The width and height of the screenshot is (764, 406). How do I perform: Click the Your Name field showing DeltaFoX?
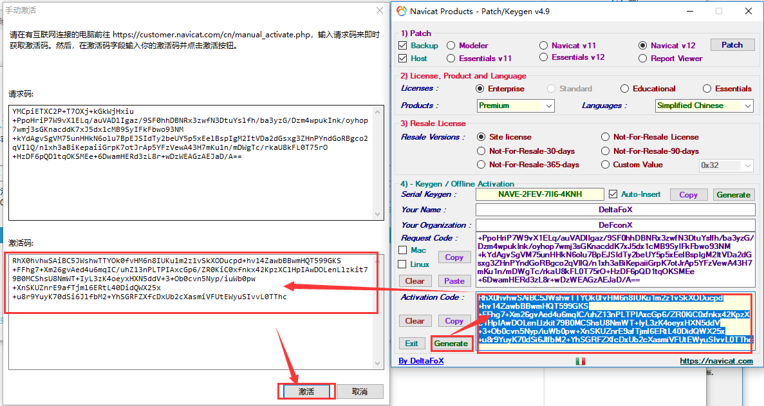pyautogui.click(x=615, y=210)
